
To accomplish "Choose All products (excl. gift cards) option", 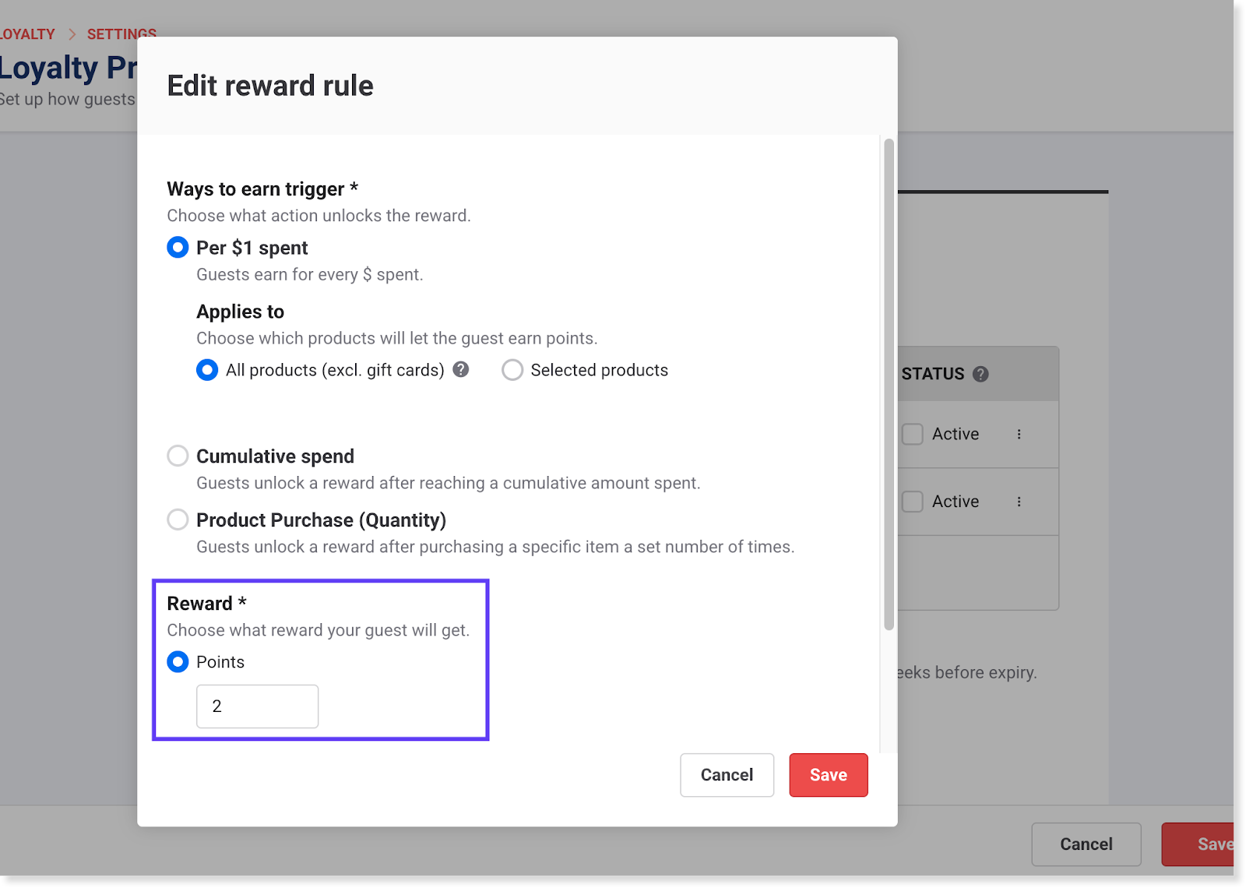I will point(207,370).
